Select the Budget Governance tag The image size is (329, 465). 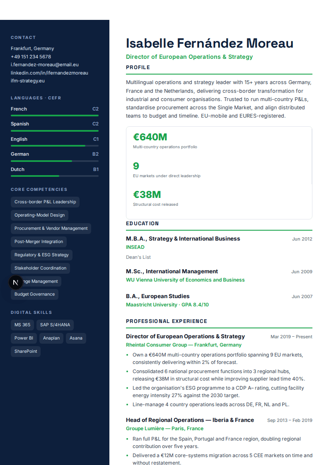[34, 294]
